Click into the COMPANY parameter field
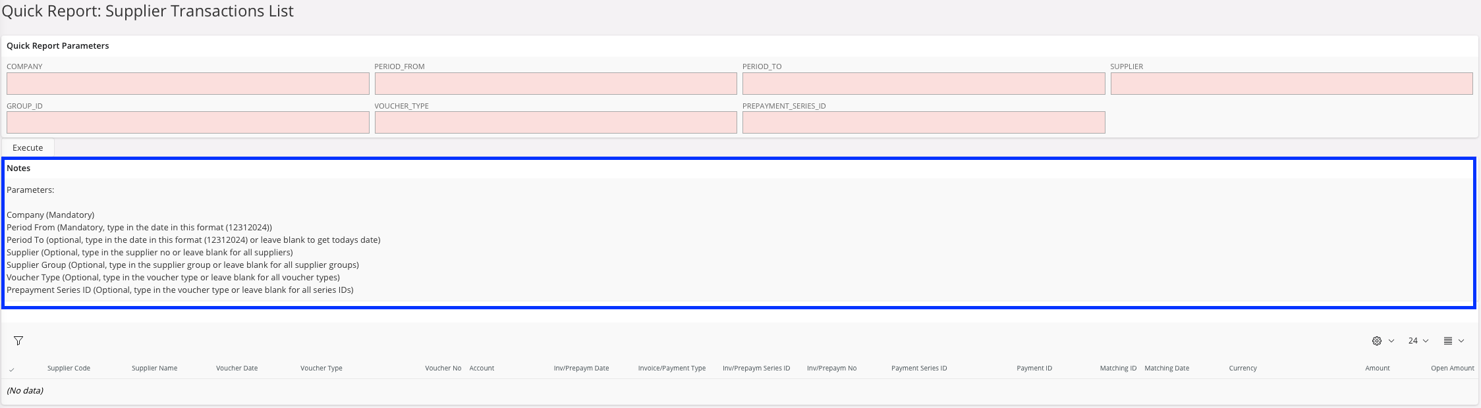This screenshot has height=408, width=1481. click(x=188, y=84)
